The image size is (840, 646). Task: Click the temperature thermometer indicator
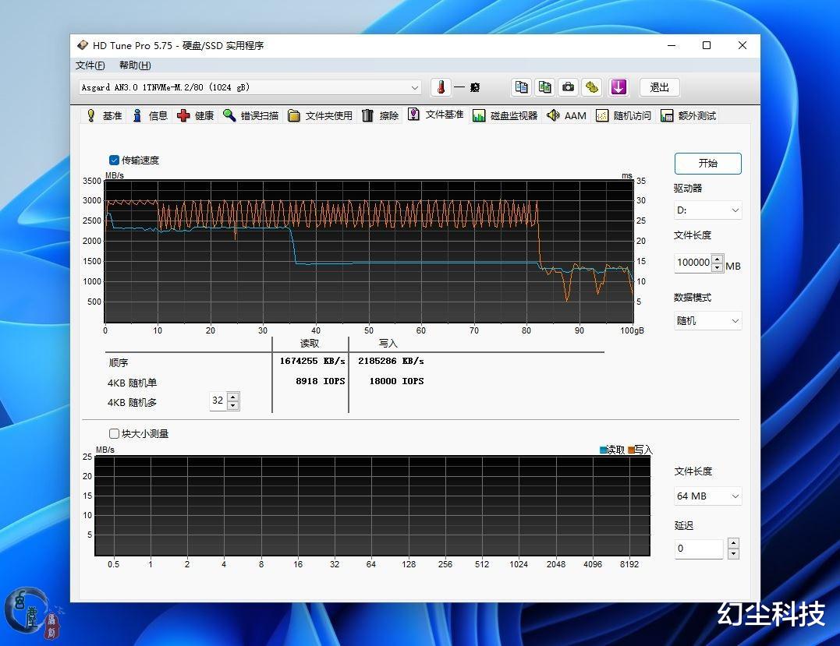coord(441,86)
